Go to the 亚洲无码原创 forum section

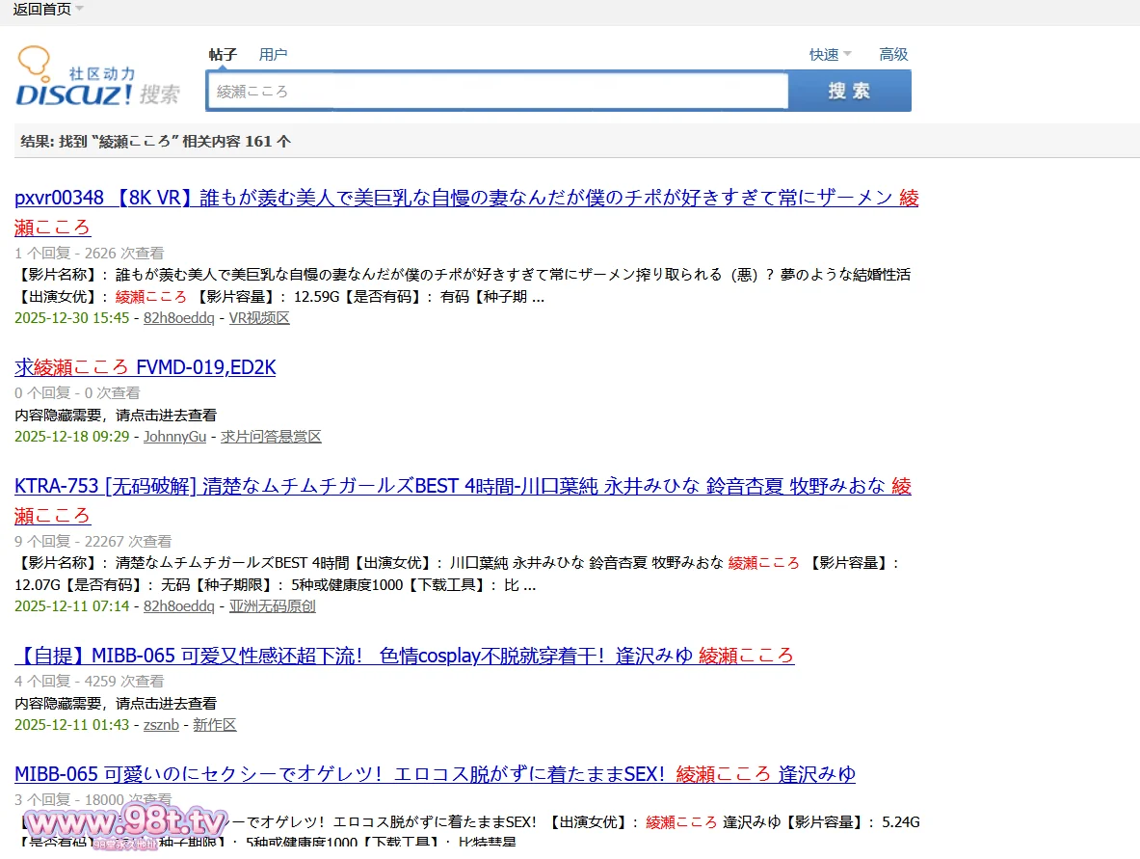[x=272, y=606]
